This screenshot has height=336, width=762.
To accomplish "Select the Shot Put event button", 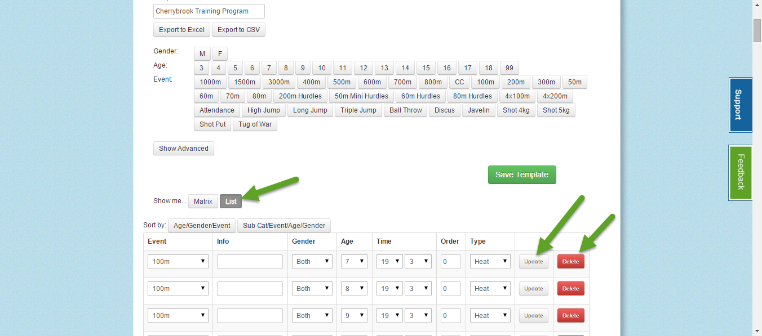I will [x=212, y=124].
